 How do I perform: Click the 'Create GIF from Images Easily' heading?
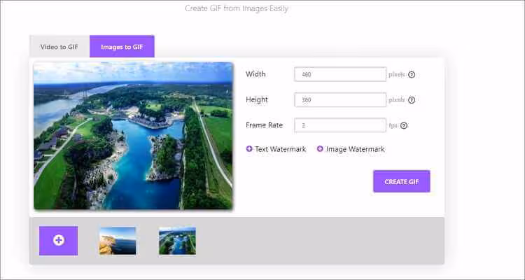click(x=237, y=8)
